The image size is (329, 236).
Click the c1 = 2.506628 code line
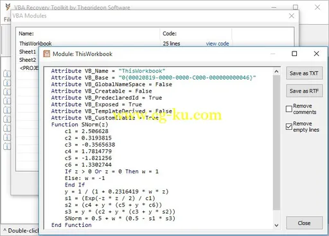(x=87, y=131)
